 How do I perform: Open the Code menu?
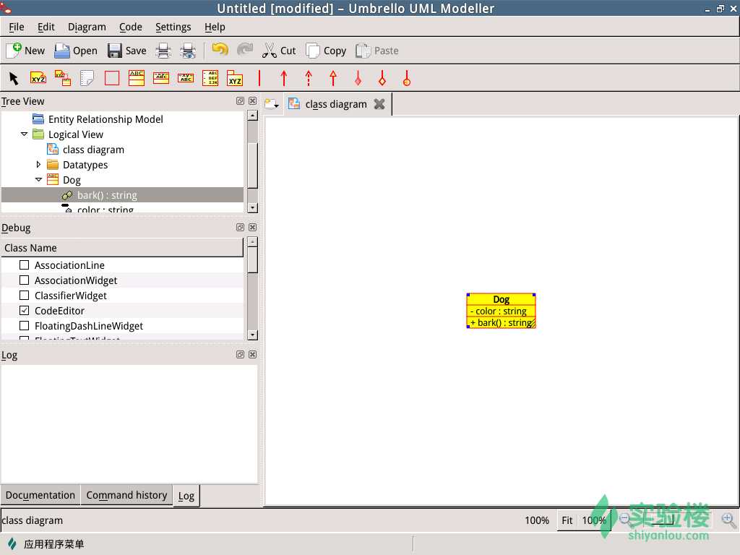(130, 27)
